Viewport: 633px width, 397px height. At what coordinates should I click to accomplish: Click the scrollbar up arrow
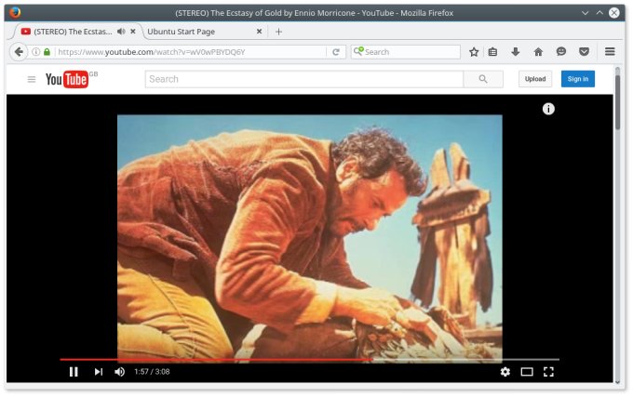618,70
